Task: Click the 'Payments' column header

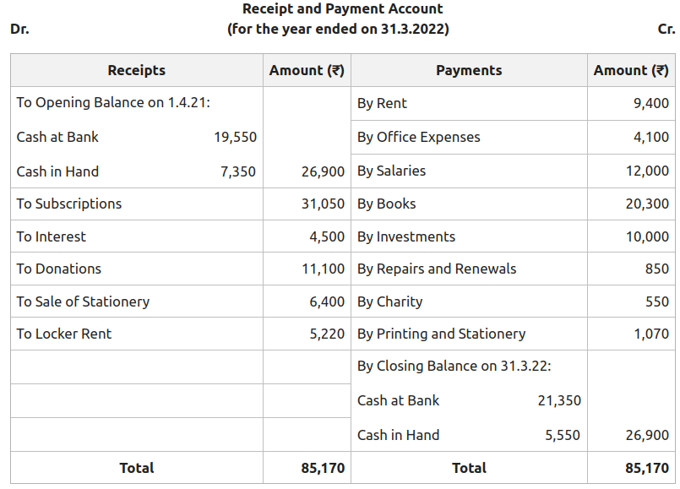Action: (x=469, y=71)
